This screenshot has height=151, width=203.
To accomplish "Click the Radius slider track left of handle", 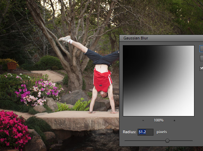I will coord(145,141).
